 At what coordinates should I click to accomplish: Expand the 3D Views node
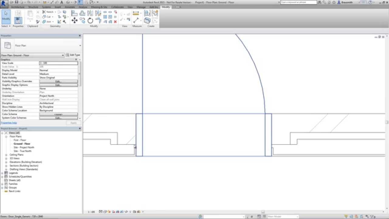(6, 158)
